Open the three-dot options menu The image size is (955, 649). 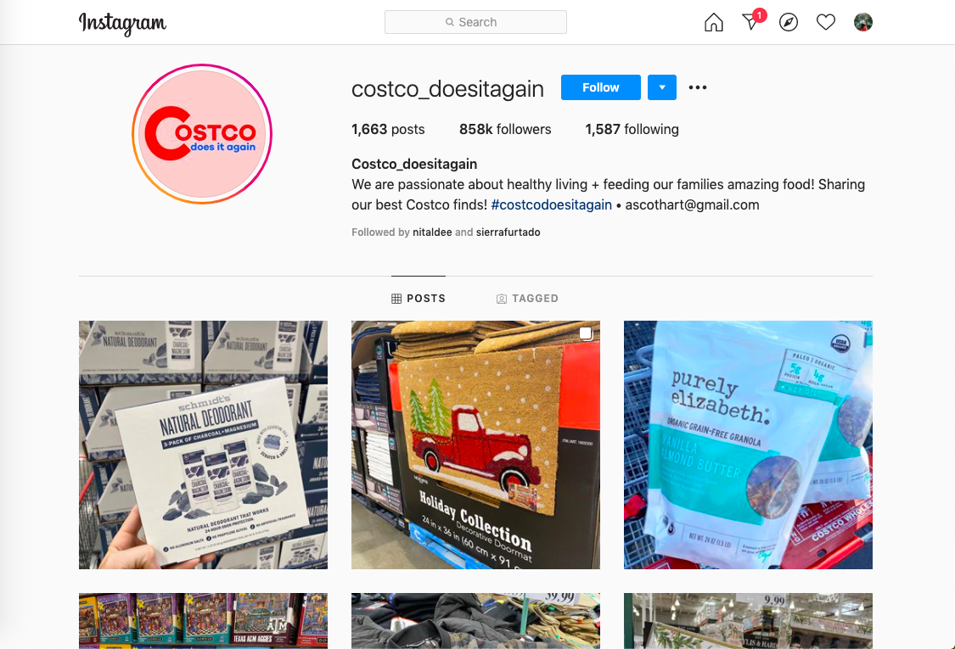698,87
